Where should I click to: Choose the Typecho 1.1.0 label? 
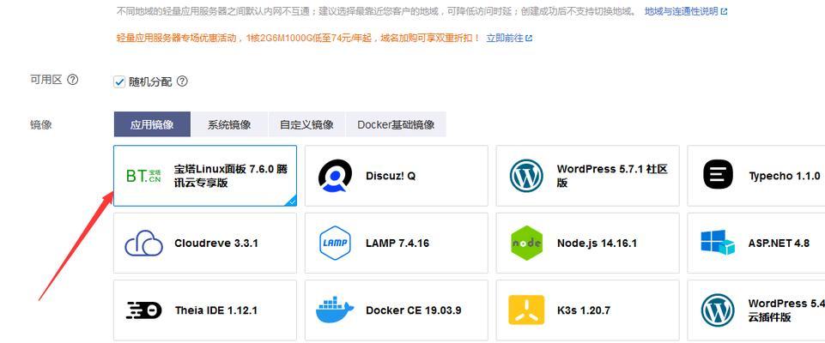[784, 176]
